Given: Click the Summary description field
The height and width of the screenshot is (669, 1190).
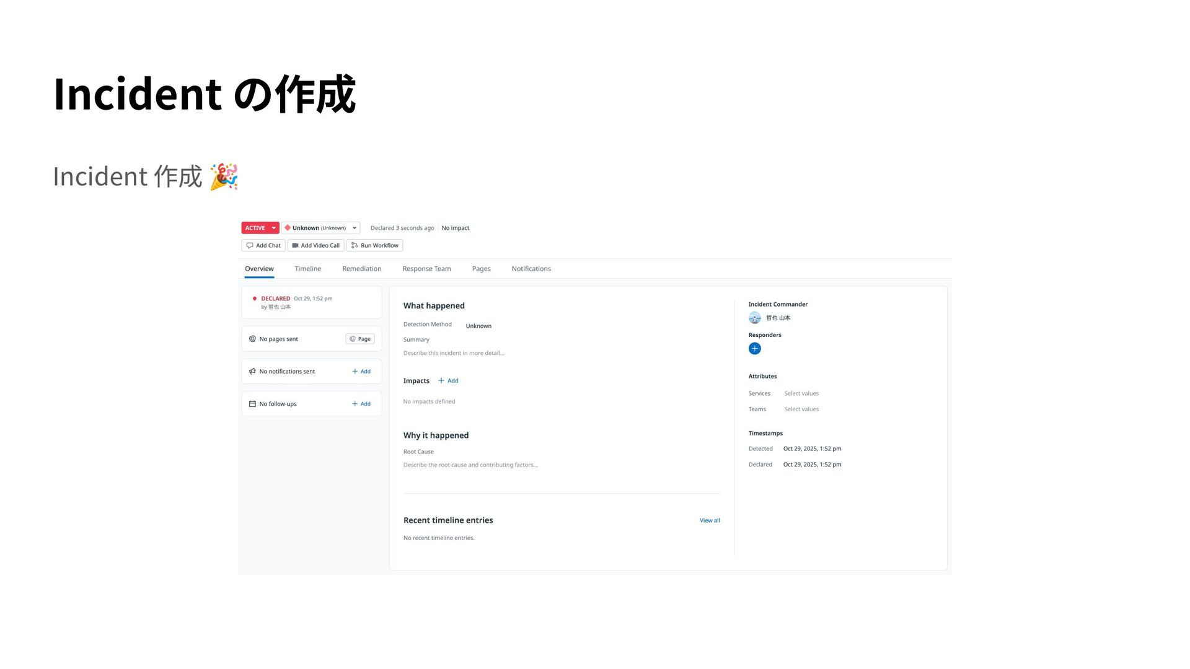Looking at the screenshot, I should coord(454,353).
